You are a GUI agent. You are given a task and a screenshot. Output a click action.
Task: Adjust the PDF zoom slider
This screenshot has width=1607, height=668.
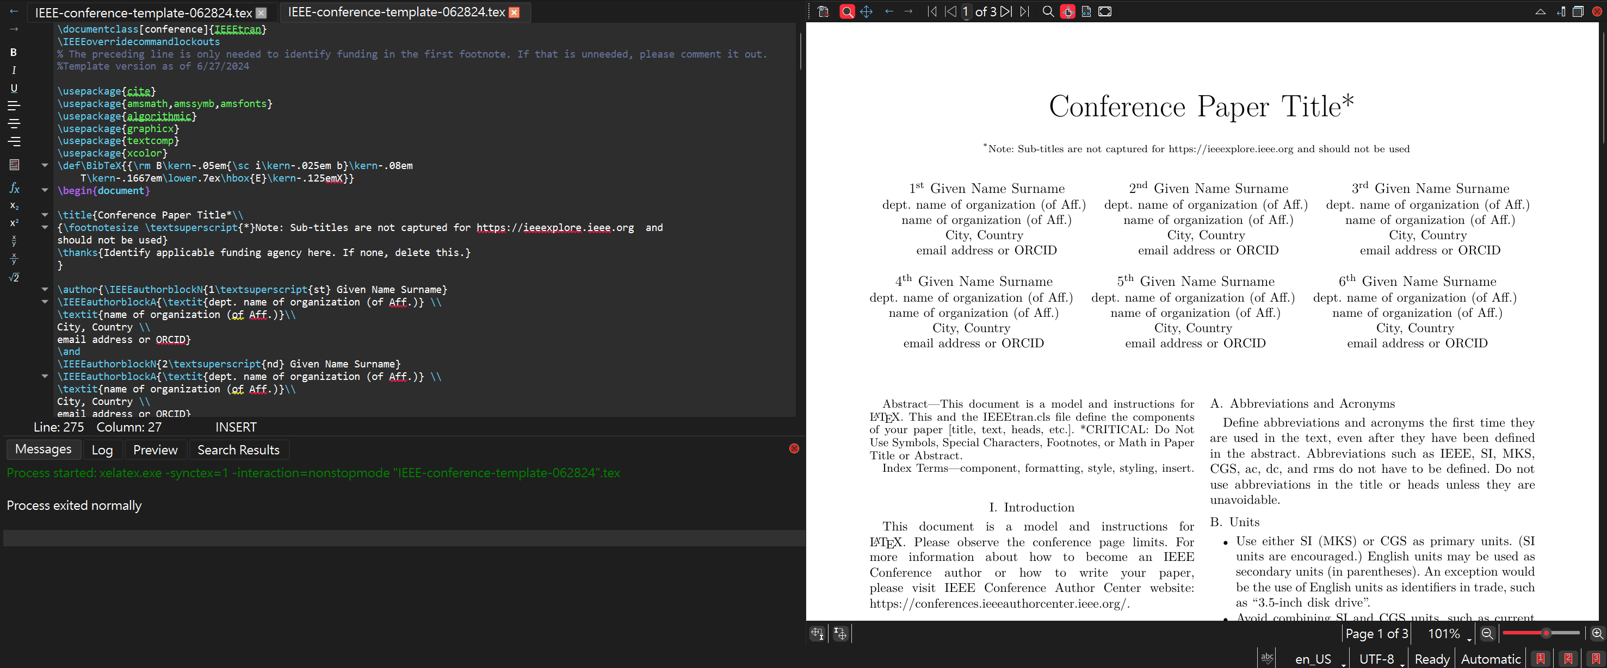point(1541,633)
